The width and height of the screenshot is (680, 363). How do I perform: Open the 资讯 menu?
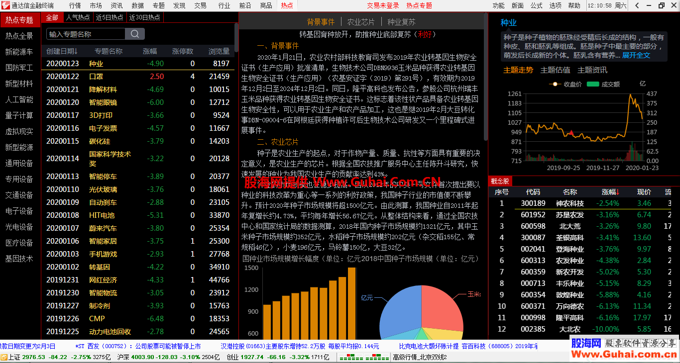point(117,5)
